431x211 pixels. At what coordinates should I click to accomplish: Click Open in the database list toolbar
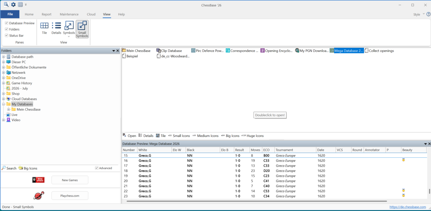click(129, 136)
